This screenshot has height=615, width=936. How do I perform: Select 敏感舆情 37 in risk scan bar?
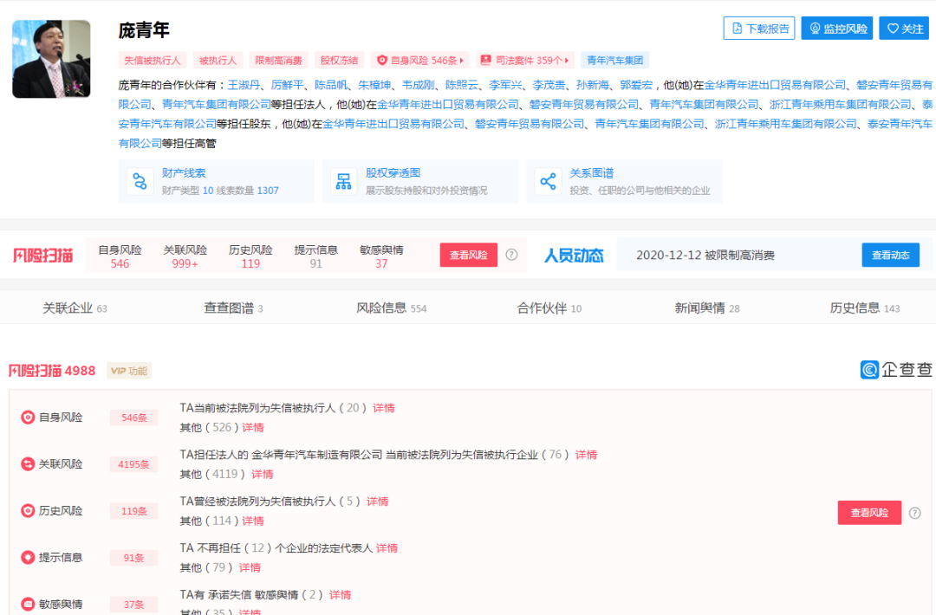(380, 256)
